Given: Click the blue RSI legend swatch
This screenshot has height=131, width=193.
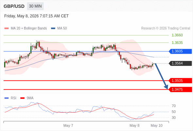Looking at the screenshot, I should pyautogui.click(x=7, y=98).
